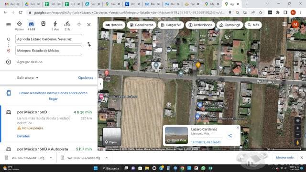Click the taskbar Búsqueda search box

[111, 168]
